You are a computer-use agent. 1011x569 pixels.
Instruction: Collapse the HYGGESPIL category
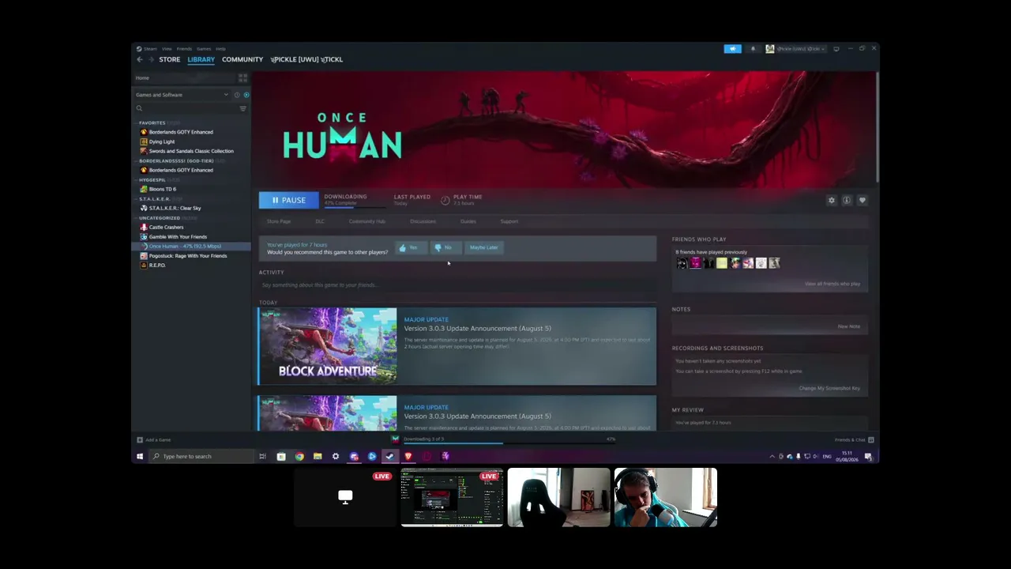[x=152, y=179]
